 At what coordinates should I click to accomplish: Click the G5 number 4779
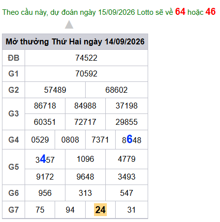coord(126,159)
